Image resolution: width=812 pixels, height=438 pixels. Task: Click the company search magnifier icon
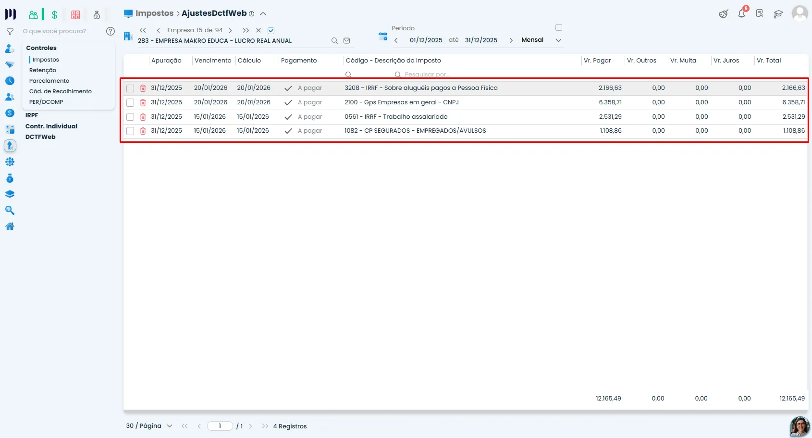click(334, 41)
